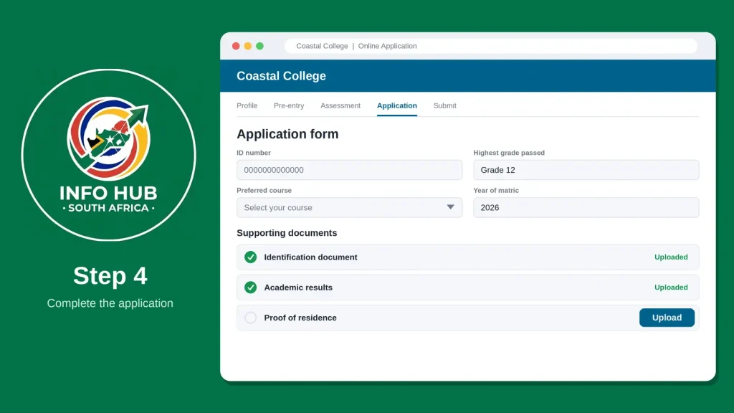This screenshot has width=734, height=413.
Task: Click the green check for Identification document
Action: pyautogui.click(x=250, y=257)
